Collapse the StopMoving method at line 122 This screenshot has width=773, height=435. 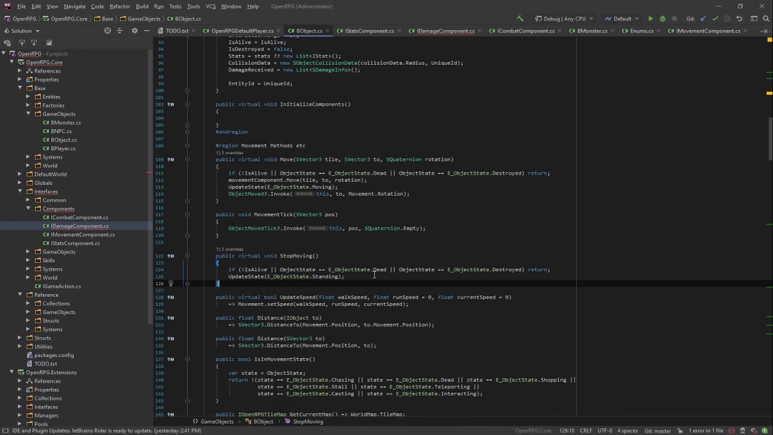pos(187,256)
